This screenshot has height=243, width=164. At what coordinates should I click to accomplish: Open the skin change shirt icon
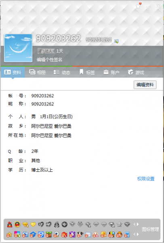[x=138, y=6]
